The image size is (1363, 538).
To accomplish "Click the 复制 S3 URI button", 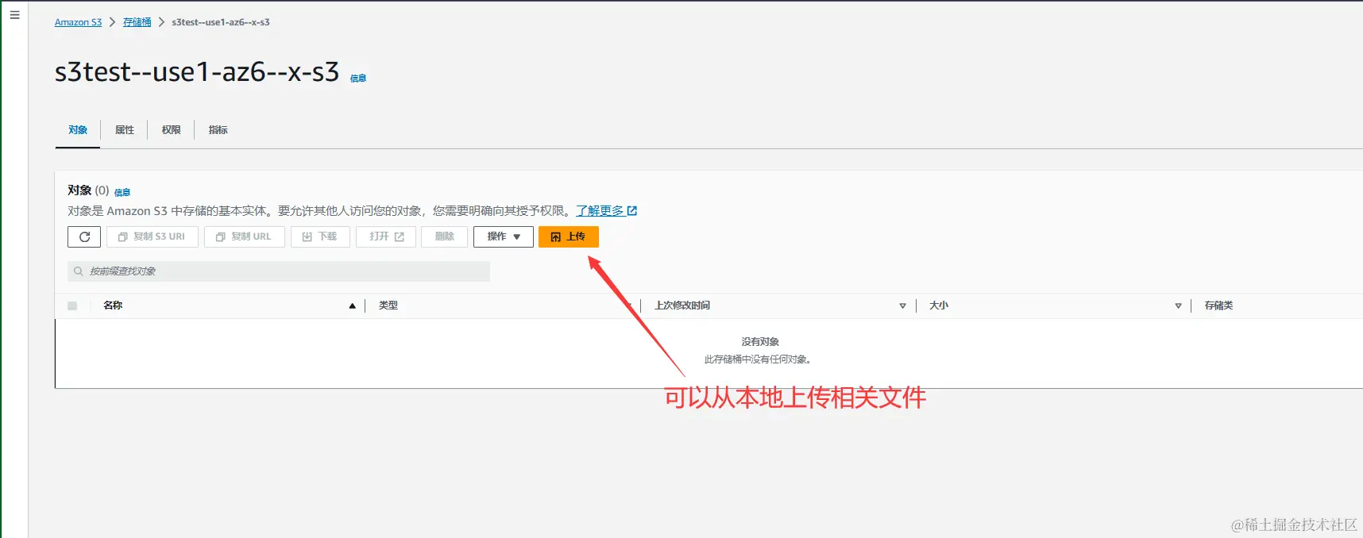I will click(153, 236).
